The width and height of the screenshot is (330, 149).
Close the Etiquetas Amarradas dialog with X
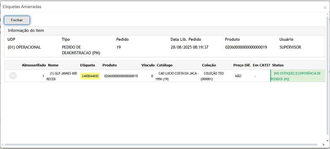tap(325, 8)
